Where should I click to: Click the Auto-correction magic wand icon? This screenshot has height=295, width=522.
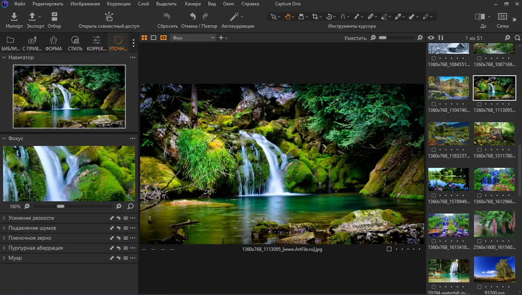coord(234,17)
